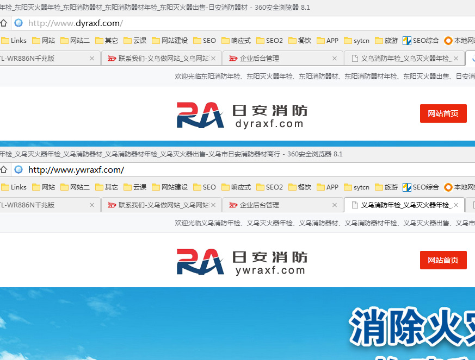This screenshot has height=360, width=475.
Task: Close TL-WR886N千兆版 tab in lower browser
Action: 92,205
